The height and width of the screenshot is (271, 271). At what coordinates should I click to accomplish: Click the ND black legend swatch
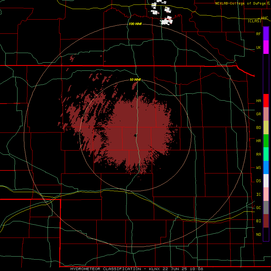(x=266, y=234)
